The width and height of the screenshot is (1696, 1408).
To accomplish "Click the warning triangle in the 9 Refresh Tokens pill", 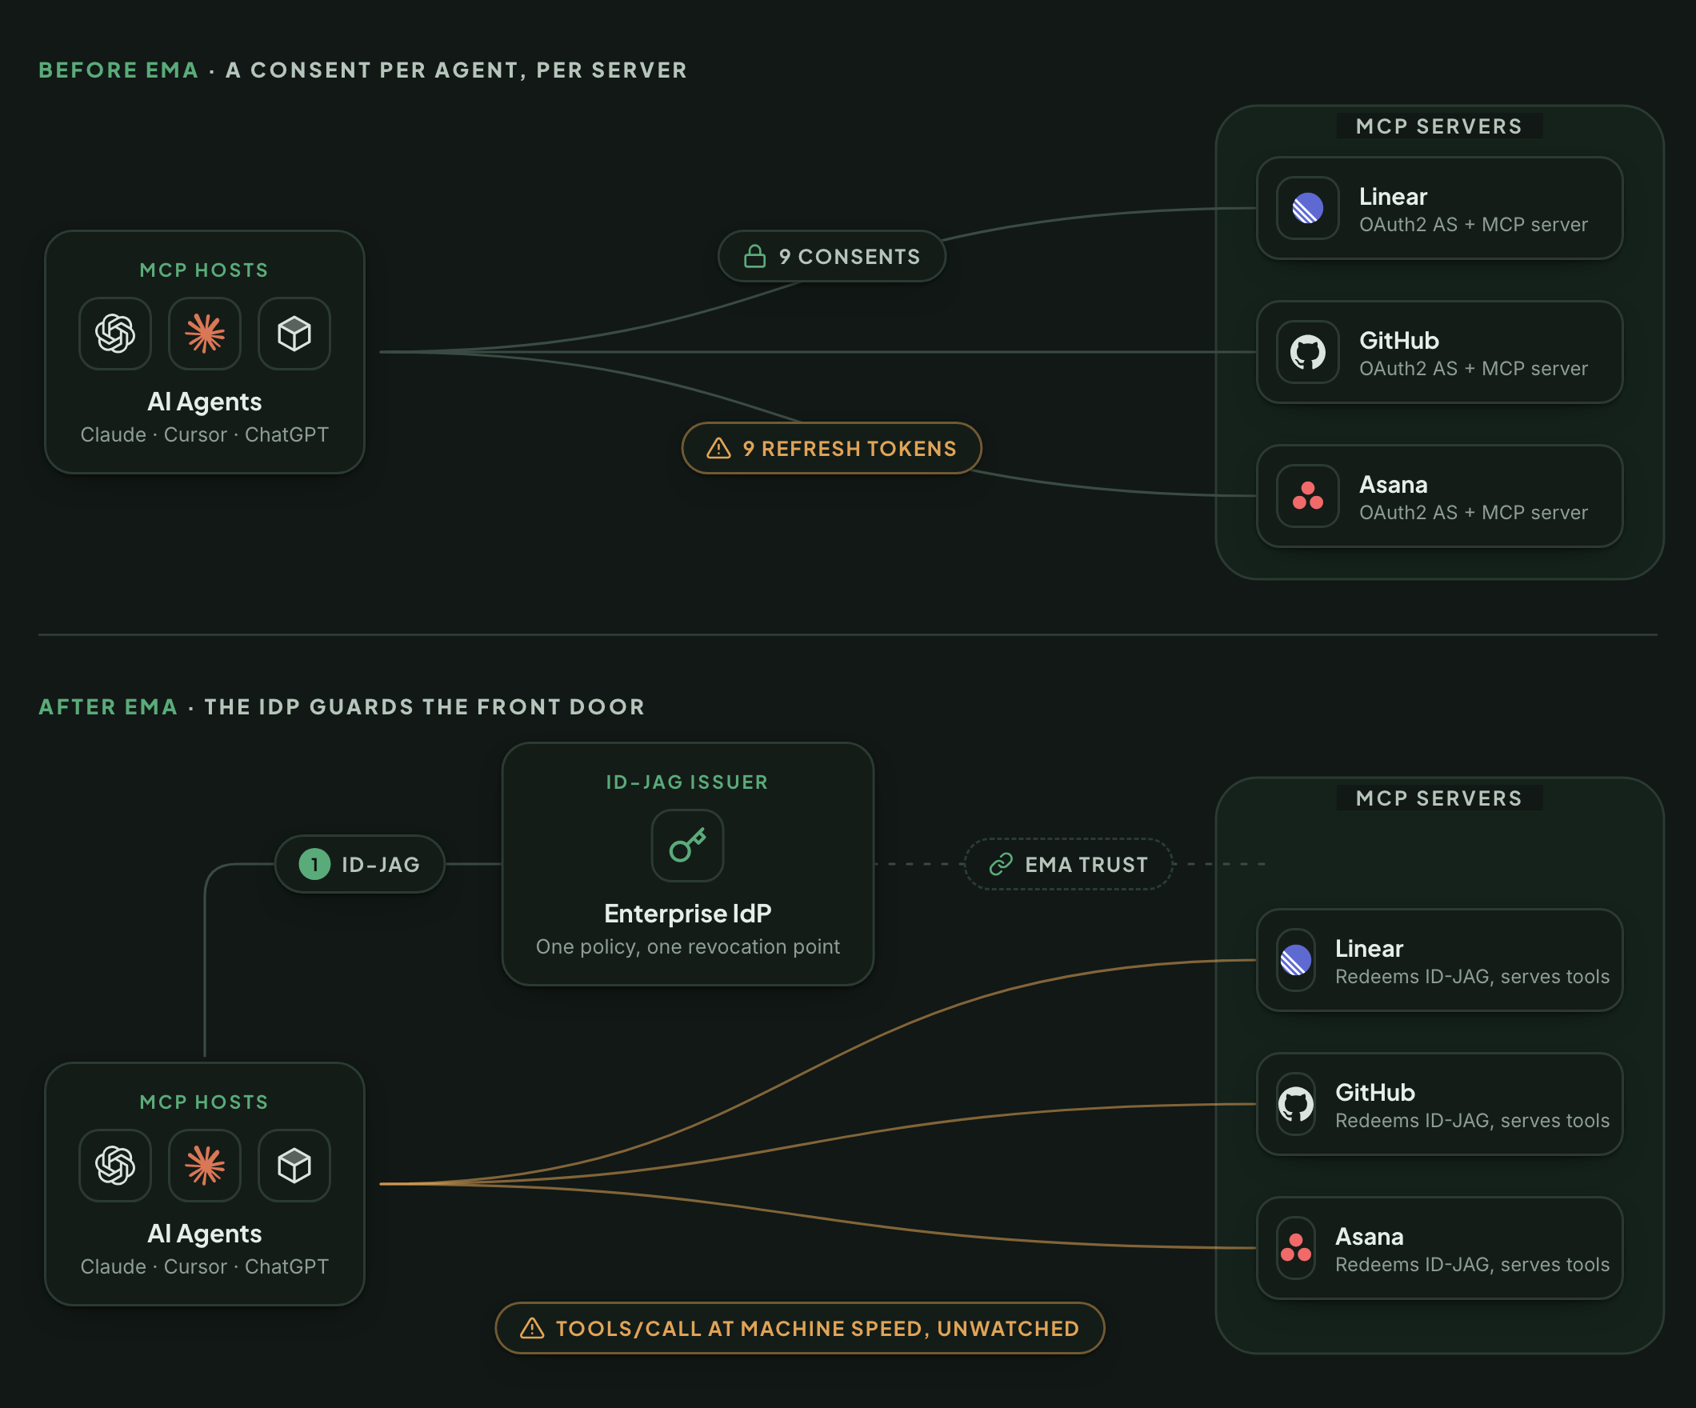I will click(x=718, y=448).
